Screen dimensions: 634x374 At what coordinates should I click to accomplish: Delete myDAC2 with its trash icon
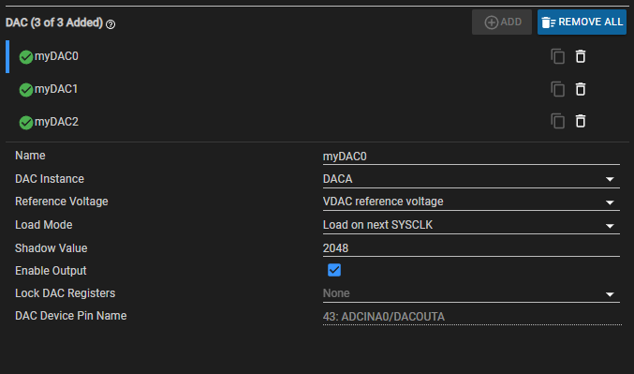pyautogui.click(x=581, y=121)
